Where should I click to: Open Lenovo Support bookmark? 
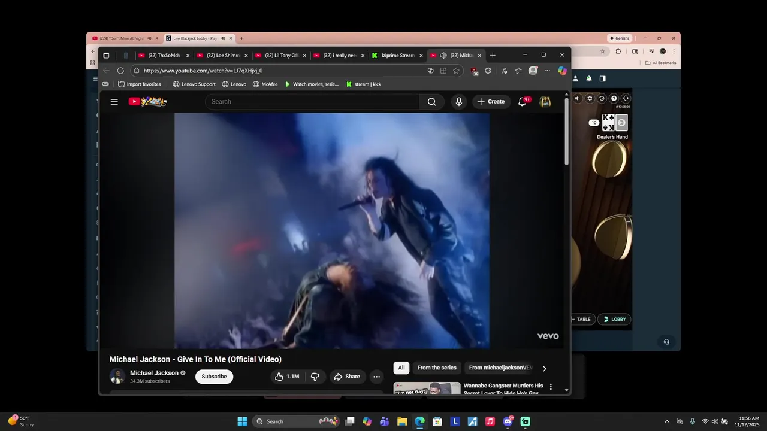coord(194,84)
